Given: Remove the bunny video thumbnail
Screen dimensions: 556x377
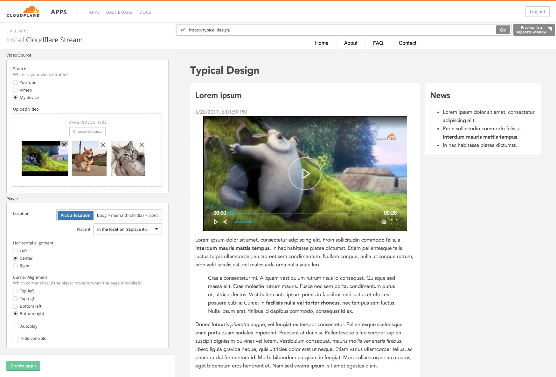Looking at the screenshot, I should coord(64,145).
